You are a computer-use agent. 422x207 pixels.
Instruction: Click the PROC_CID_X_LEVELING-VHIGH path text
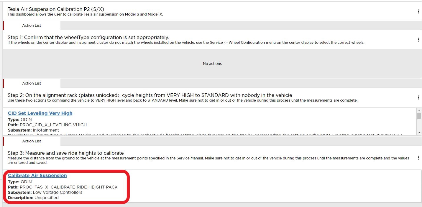pyautogui.click(x=53, y=125)
